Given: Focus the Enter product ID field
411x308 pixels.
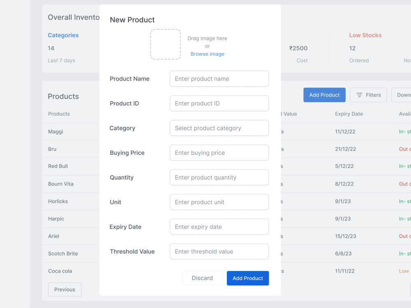Looking at the screenshot, I should click(x=219, y=103).
